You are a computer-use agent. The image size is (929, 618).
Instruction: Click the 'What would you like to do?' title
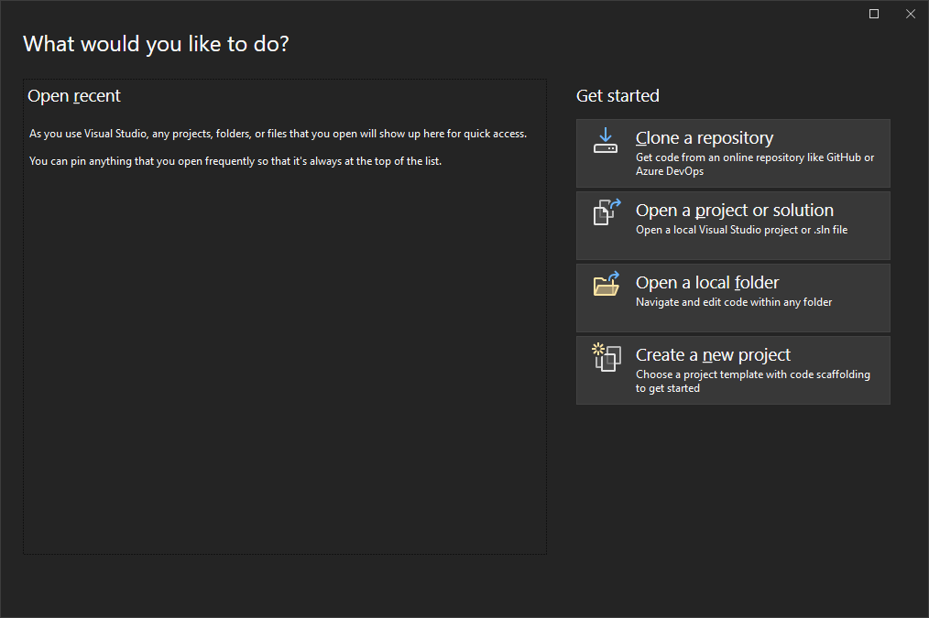click(156, 44)
